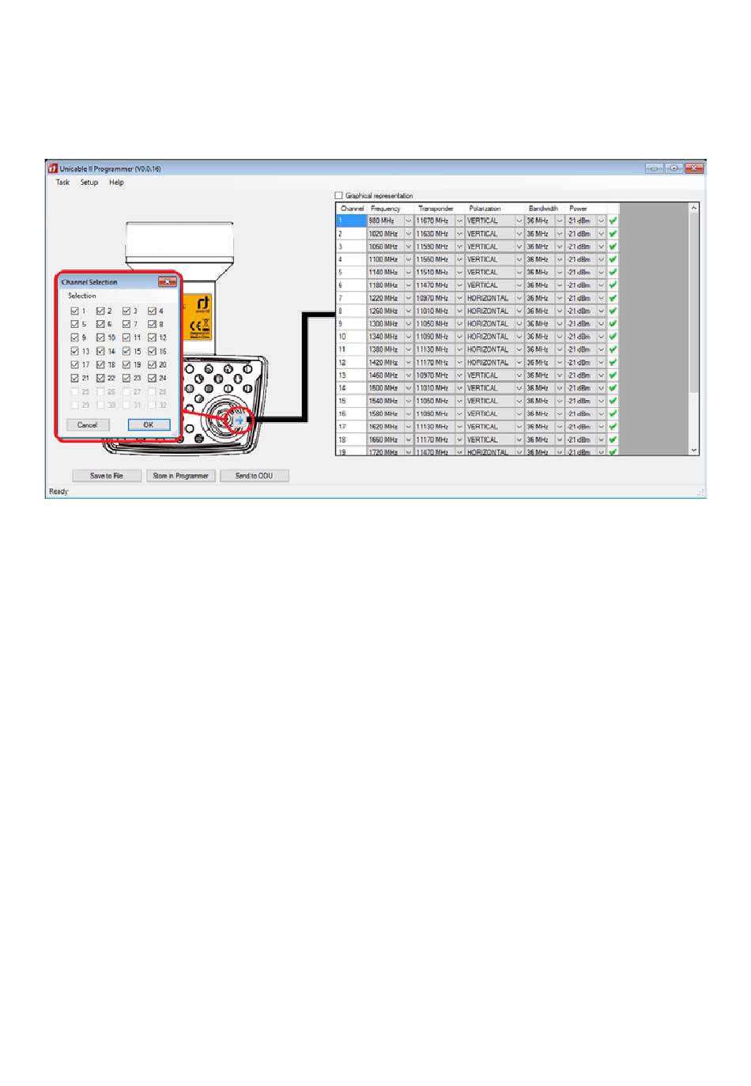Open power dropdown for channel 14
The image size is (751, 1086).
tap(601, 388)
